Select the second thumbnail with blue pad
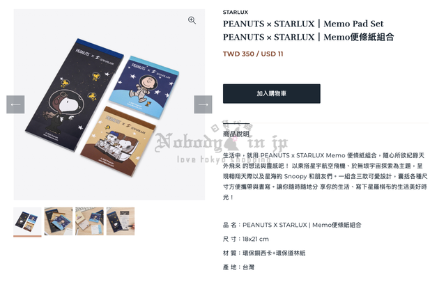446x284 pixels. (59, 221)
